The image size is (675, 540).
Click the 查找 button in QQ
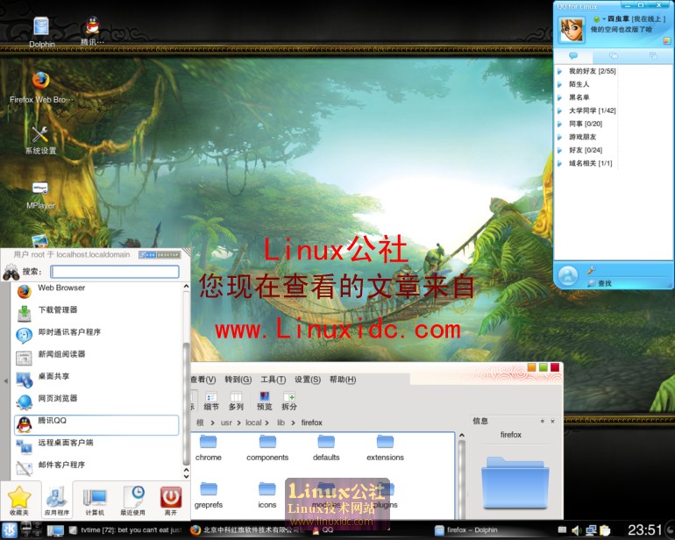point(600,283)
